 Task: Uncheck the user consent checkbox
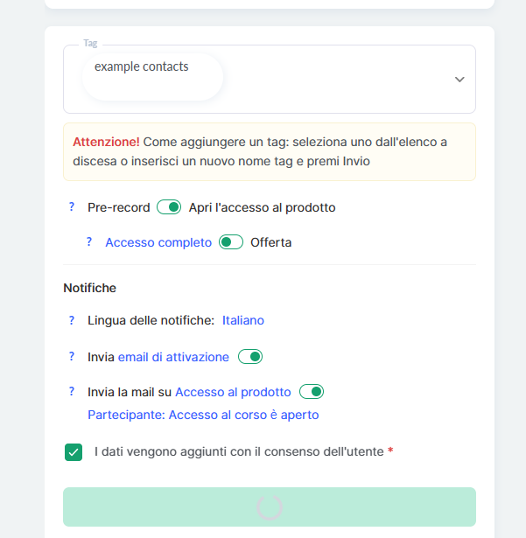74,452
